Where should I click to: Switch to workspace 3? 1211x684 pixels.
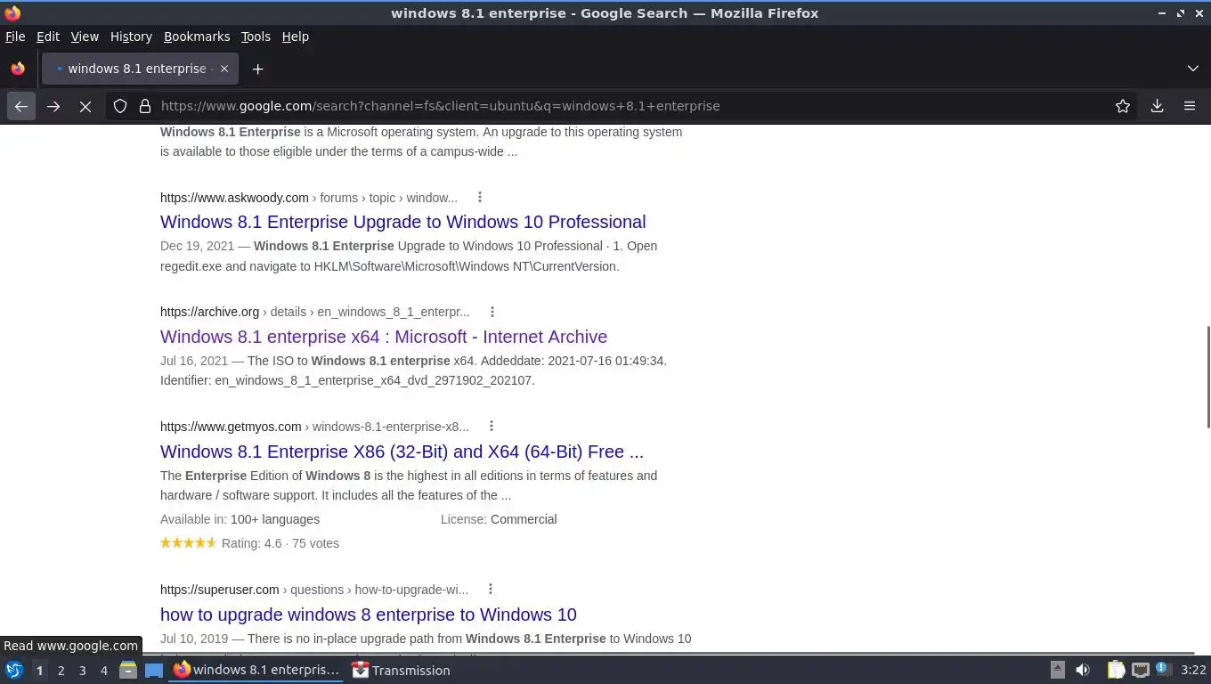tap(82, 671)
